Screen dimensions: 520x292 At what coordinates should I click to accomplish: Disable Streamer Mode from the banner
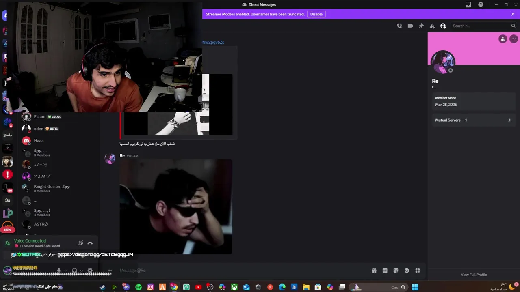[316, 14]
